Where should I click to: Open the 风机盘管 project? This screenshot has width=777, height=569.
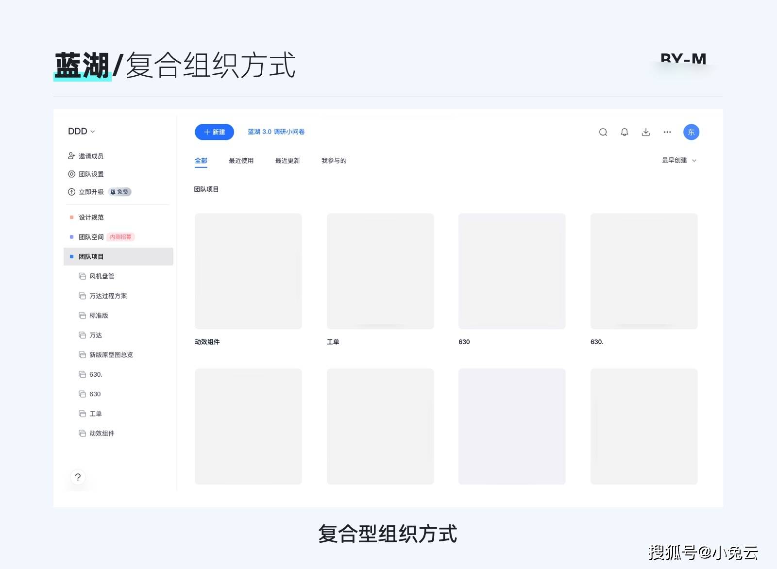pos(102,276)
